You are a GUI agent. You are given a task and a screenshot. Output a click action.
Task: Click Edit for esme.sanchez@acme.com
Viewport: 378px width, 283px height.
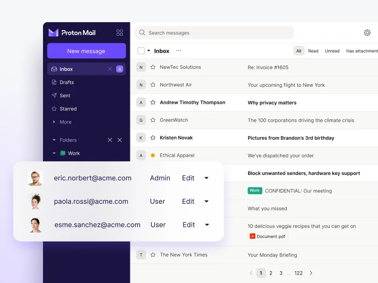click(189, 225)
